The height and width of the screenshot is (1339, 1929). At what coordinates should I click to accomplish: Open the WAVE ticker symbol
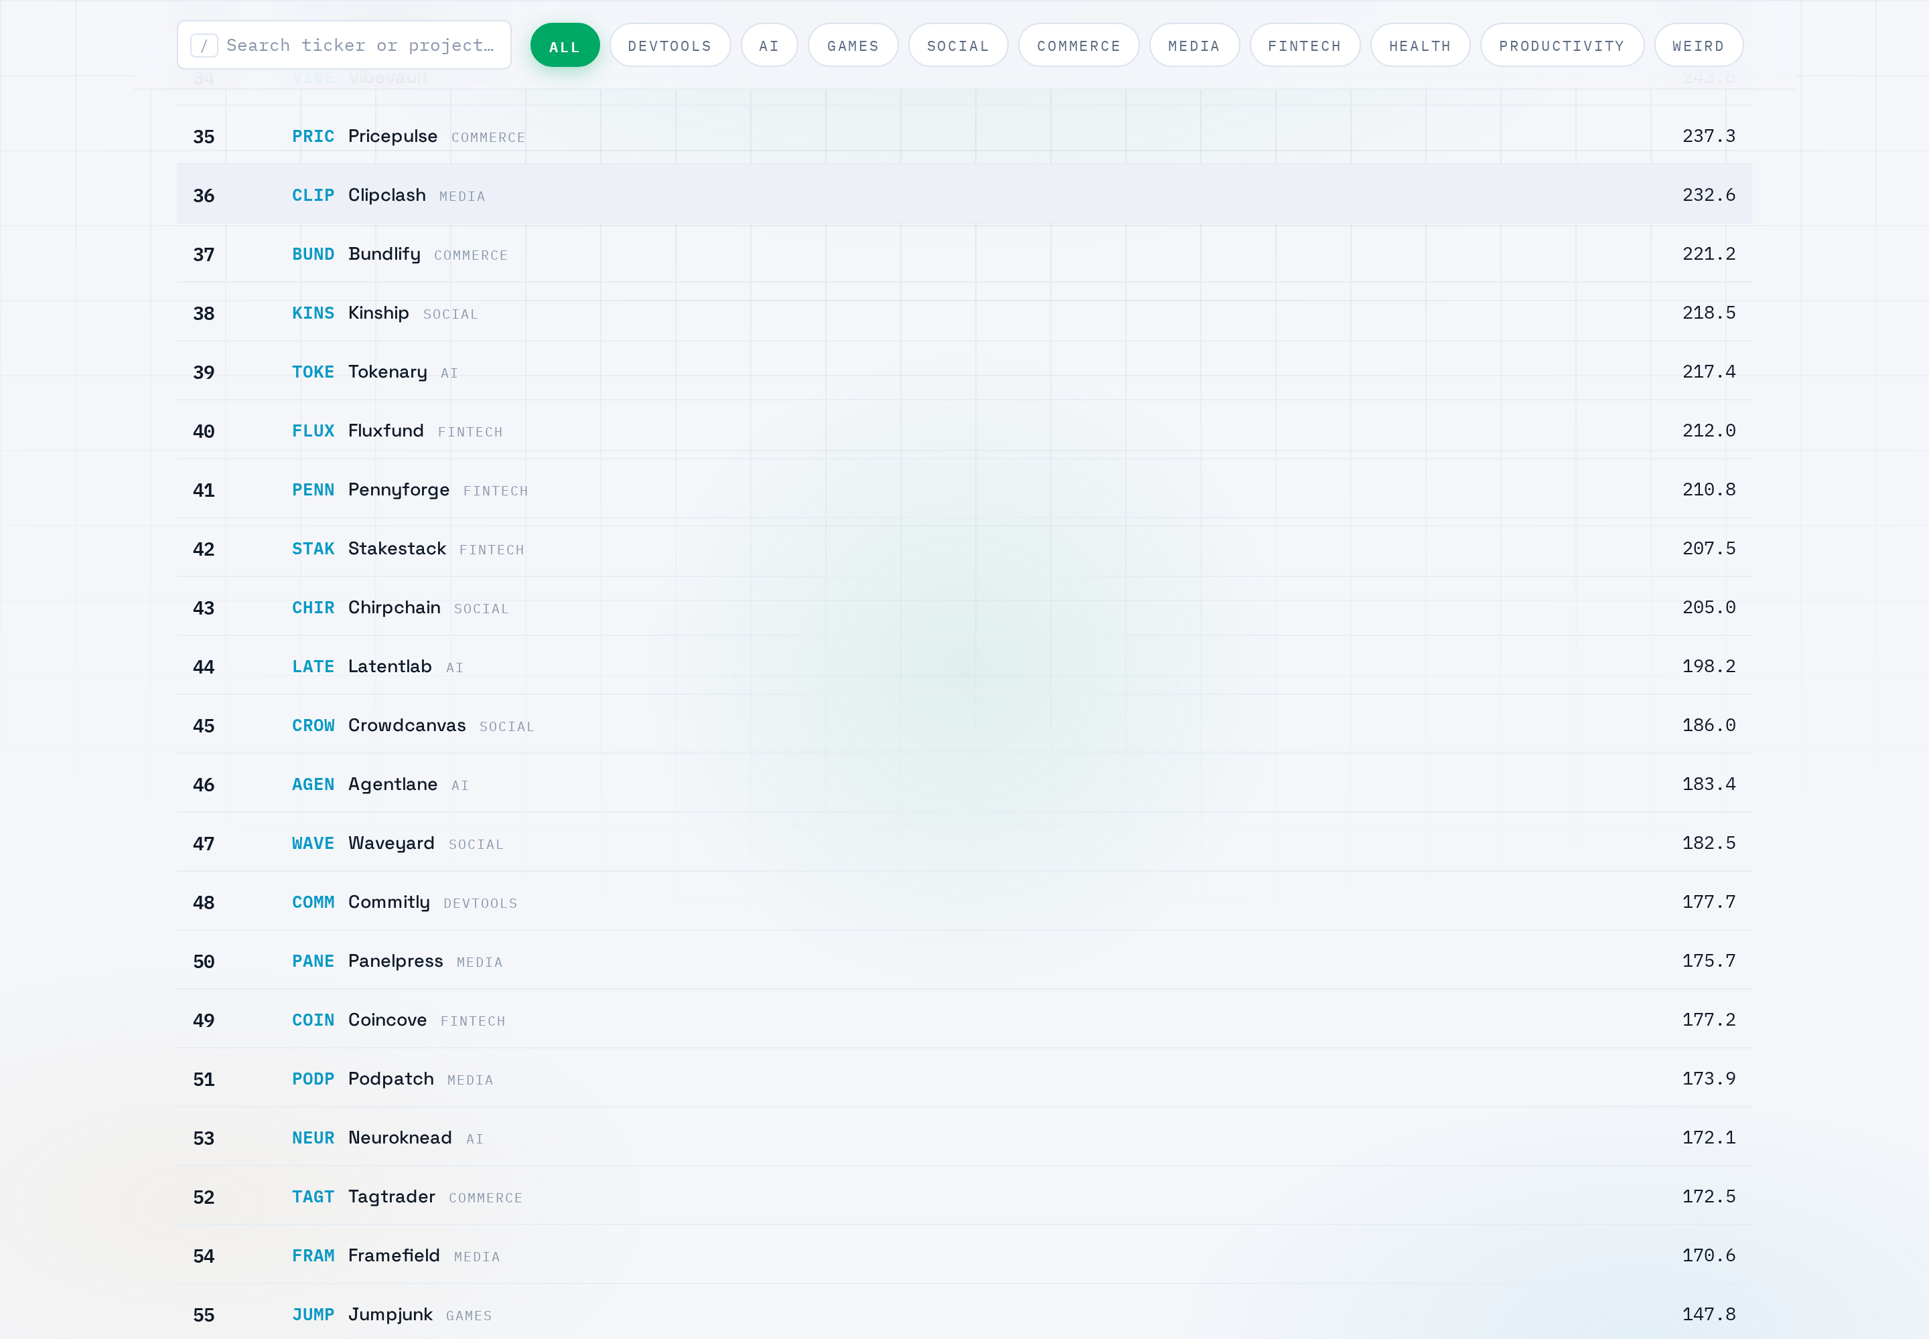[x=313, y=843]
